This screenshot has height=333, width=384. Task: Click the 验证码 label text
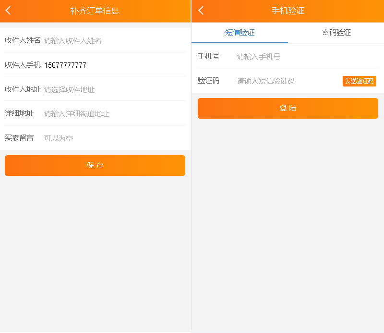(x=208, y=81)
